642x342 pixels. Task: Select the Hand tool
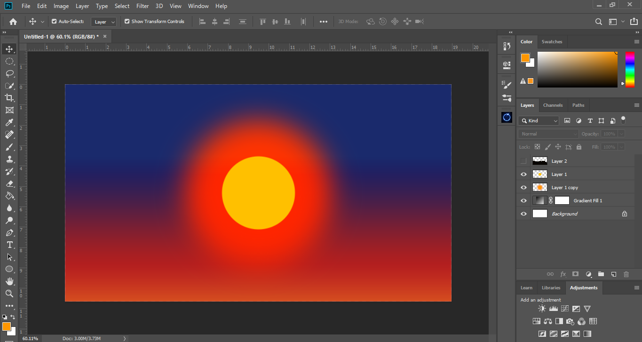coord(9,281)
